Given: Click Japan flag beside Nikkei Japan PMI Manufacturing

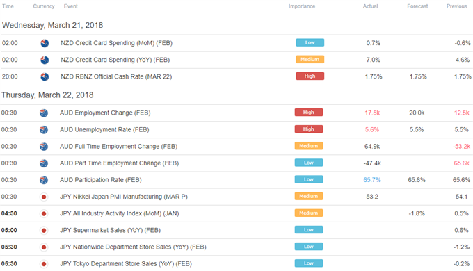Looking at the screenshot, I should pos(44,197).
